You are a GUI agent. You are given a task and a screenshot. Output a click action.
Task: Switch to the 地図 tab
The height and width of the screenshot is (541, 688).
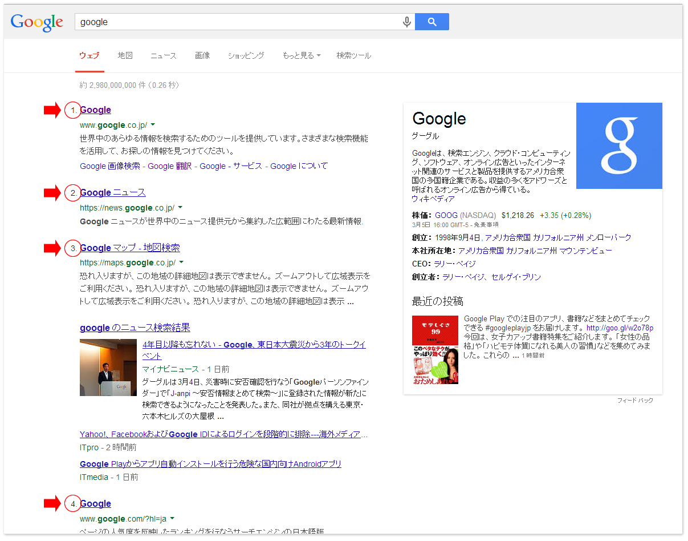pos(125,56)
